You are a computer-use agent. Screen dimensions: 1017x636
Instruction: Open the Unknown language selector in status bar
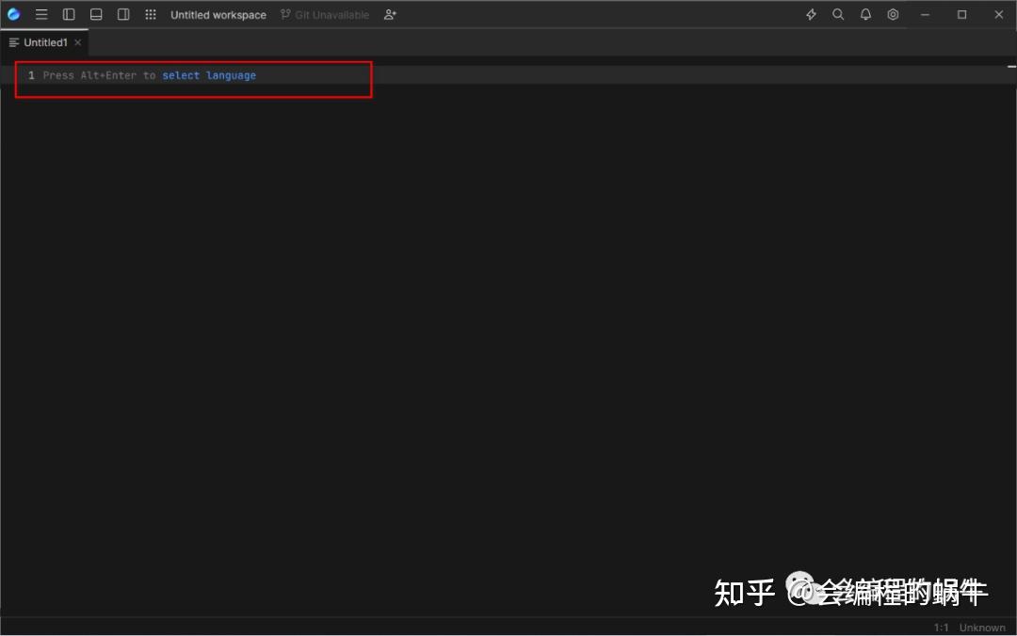(982, 628)
